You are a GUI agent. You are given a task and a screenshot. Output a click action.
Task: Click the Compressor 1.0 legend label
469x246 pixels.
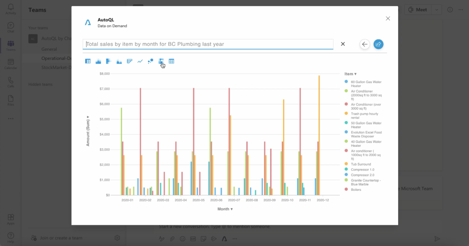coord(363,170)
